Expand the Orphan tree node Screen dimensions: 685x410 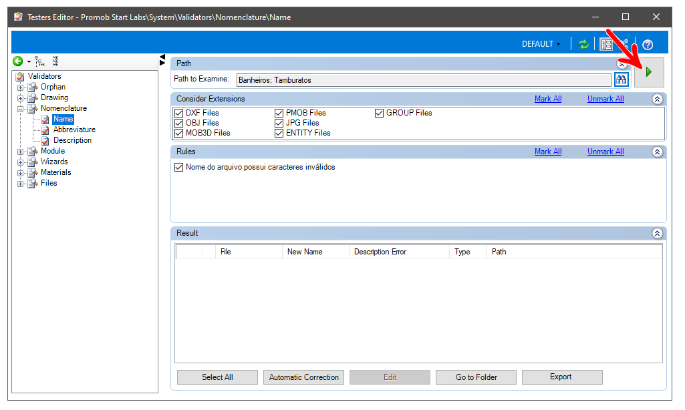20,87
